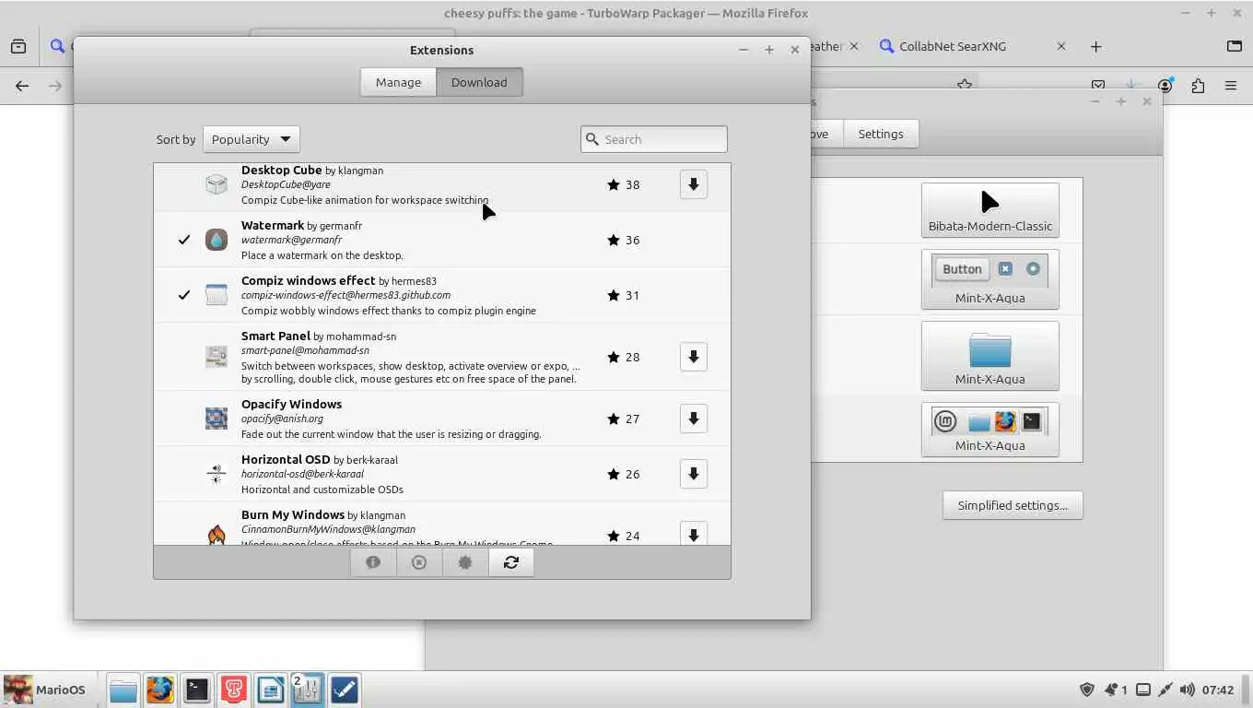Click the star next to rating 38
Viewport: 1253px width, 708px height.
click(614, 184)
